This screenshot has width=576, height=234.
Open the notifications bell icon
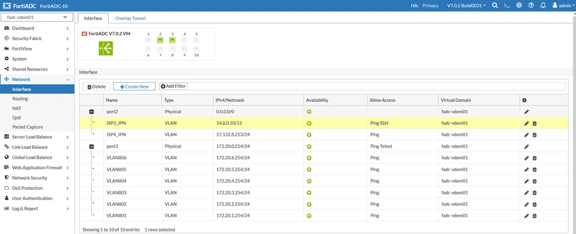coord(543,6)
